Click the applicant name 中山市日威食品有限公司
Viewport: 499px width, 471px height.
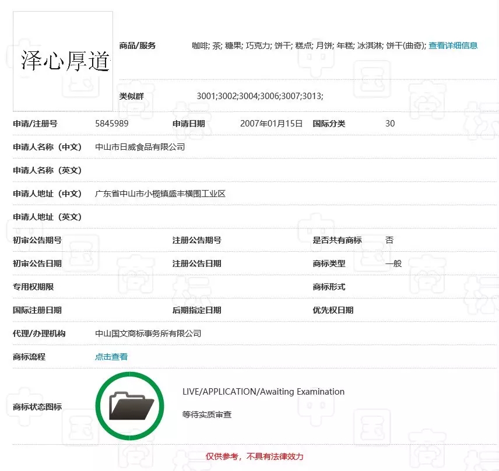[x=140, y=147]
